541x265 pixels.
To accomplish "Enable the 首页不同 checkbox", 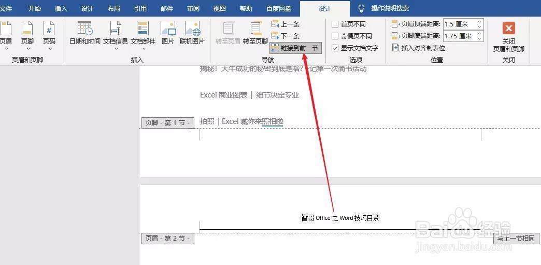I will point(335,24).
